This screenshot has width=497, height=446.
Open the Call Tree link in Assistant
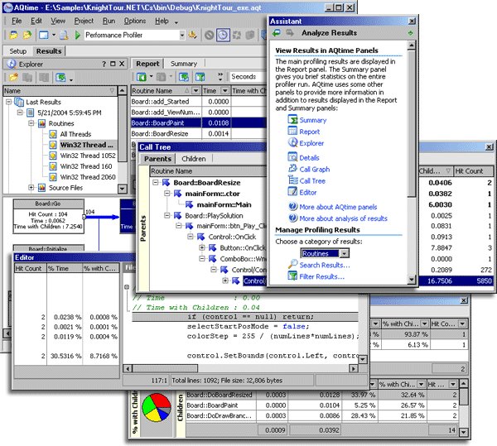pos(312,180)
